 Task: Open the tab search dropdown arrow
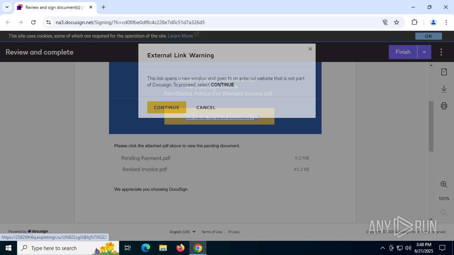[x=7, y=7]
